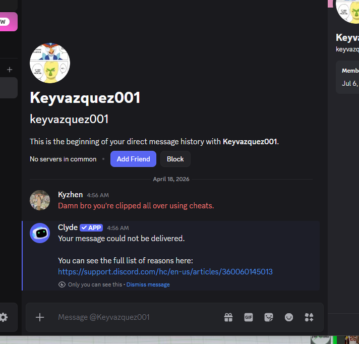Open the gift Nitro icon
Image resolution: width=359 pixels, height=344 pixels.
(228, 317)
